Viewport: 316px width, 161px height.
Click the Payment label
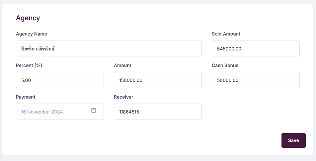[26, 97]
